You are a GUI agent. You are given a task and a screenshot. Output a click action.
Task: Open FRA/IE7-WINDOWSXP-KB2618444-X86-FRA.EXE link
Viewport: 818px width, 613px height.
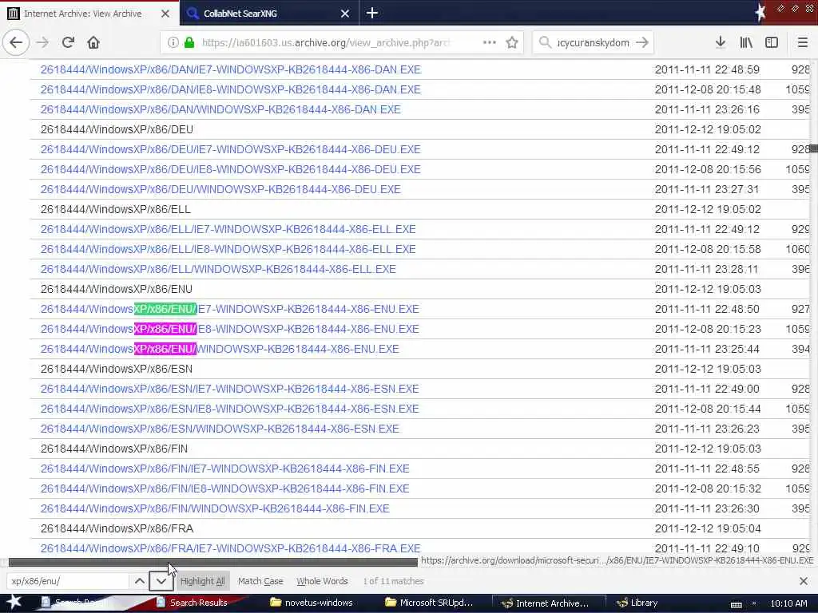point(231,548)
